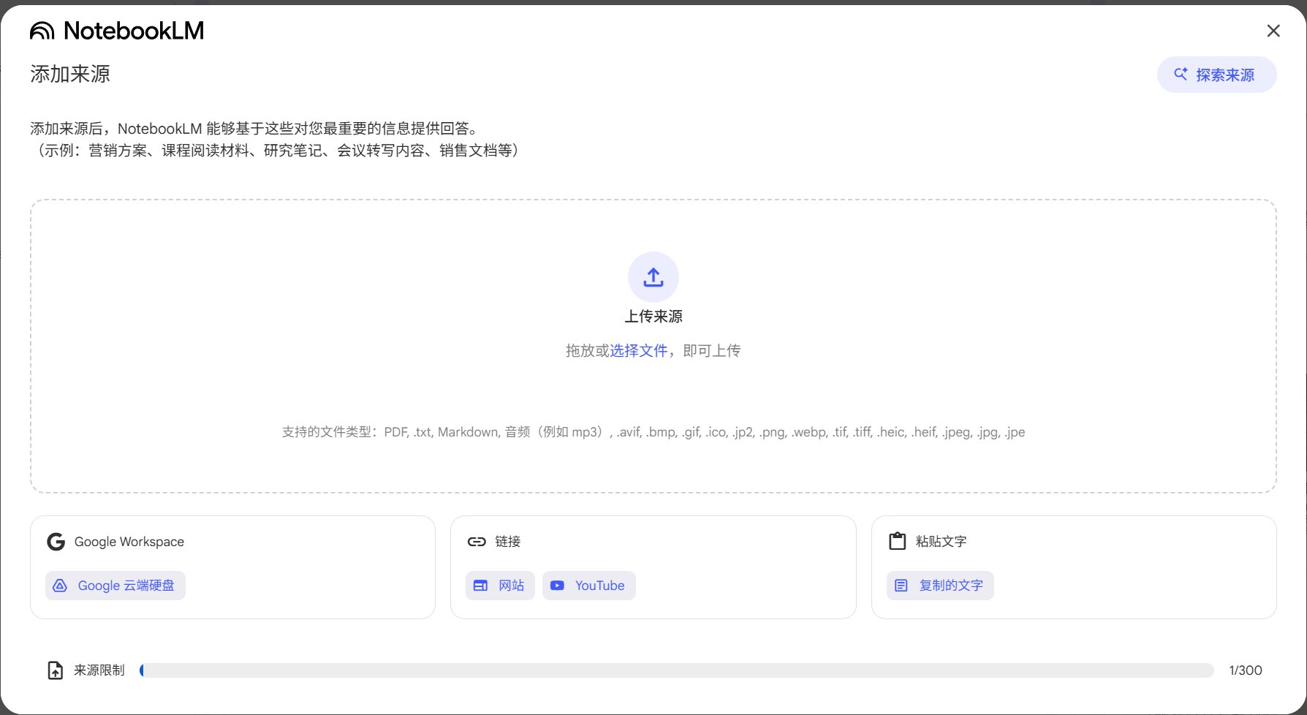Viewport: 1307px width, 715px height.
Task: Click the source limit progress bar
Action: tap(677, 670)
